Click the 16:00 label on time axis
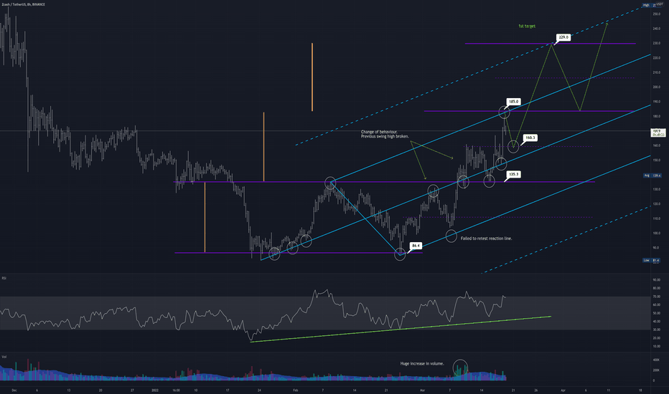Viewport: 669px width, 394px height. [176, 390]
